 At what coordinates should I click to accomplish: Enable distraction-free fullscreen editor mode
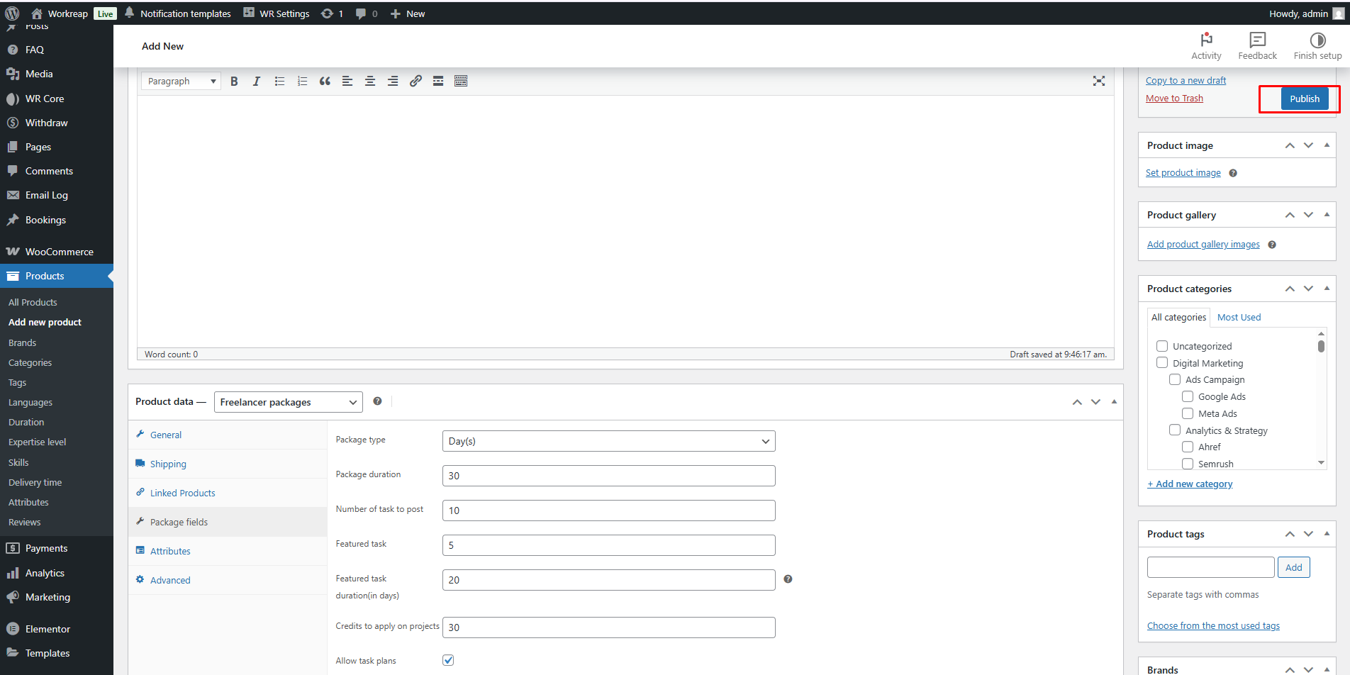(1098, 82)
